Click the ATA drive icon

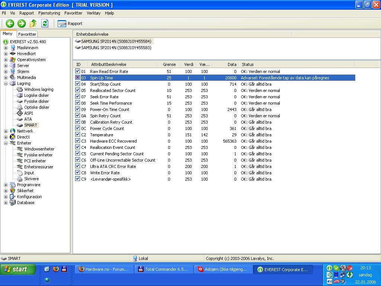click(x=20, y=119)
